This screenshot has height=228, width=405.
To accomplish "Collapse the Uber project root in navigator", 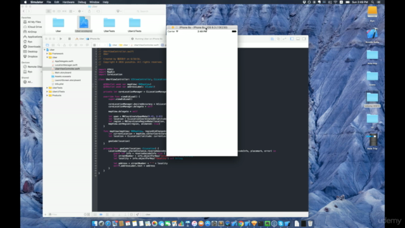I will pos(45,49).
